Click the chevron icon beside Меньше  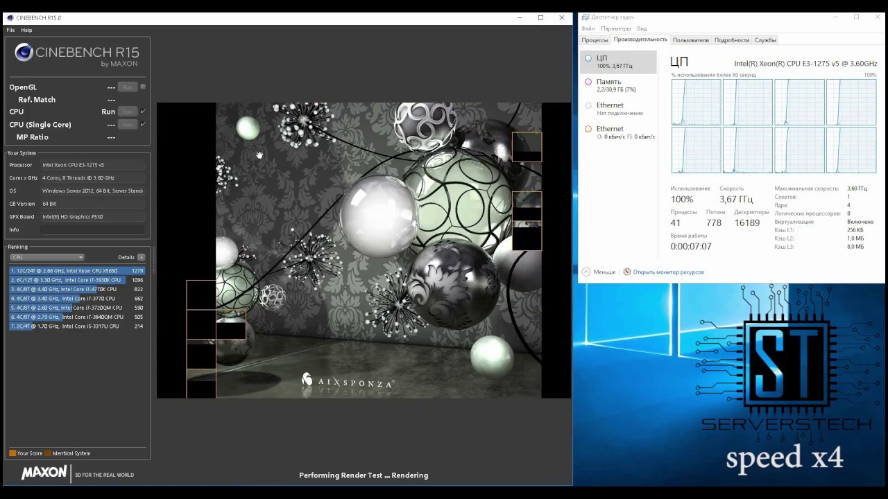(x=586, y=272)
